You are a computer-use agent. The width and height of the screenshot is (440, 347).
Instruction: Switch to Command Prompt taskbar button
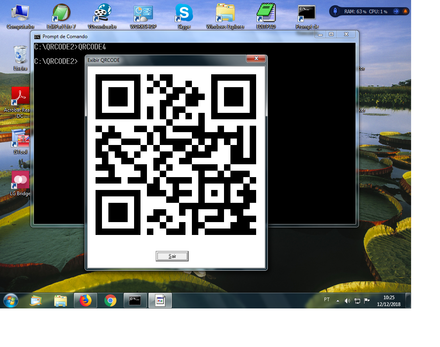pos(135,300)
